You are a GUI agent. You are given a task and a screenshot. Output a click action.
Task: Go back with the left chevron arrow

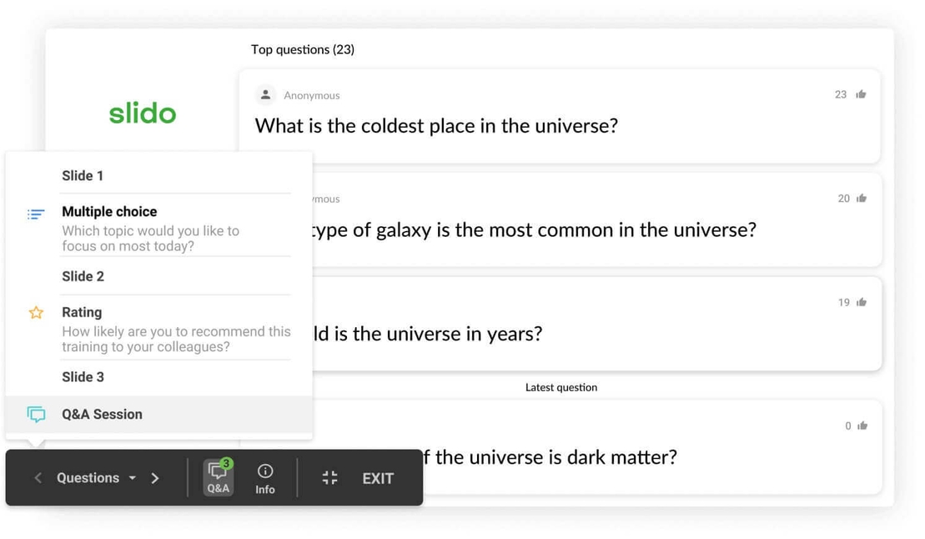[38, 477]
